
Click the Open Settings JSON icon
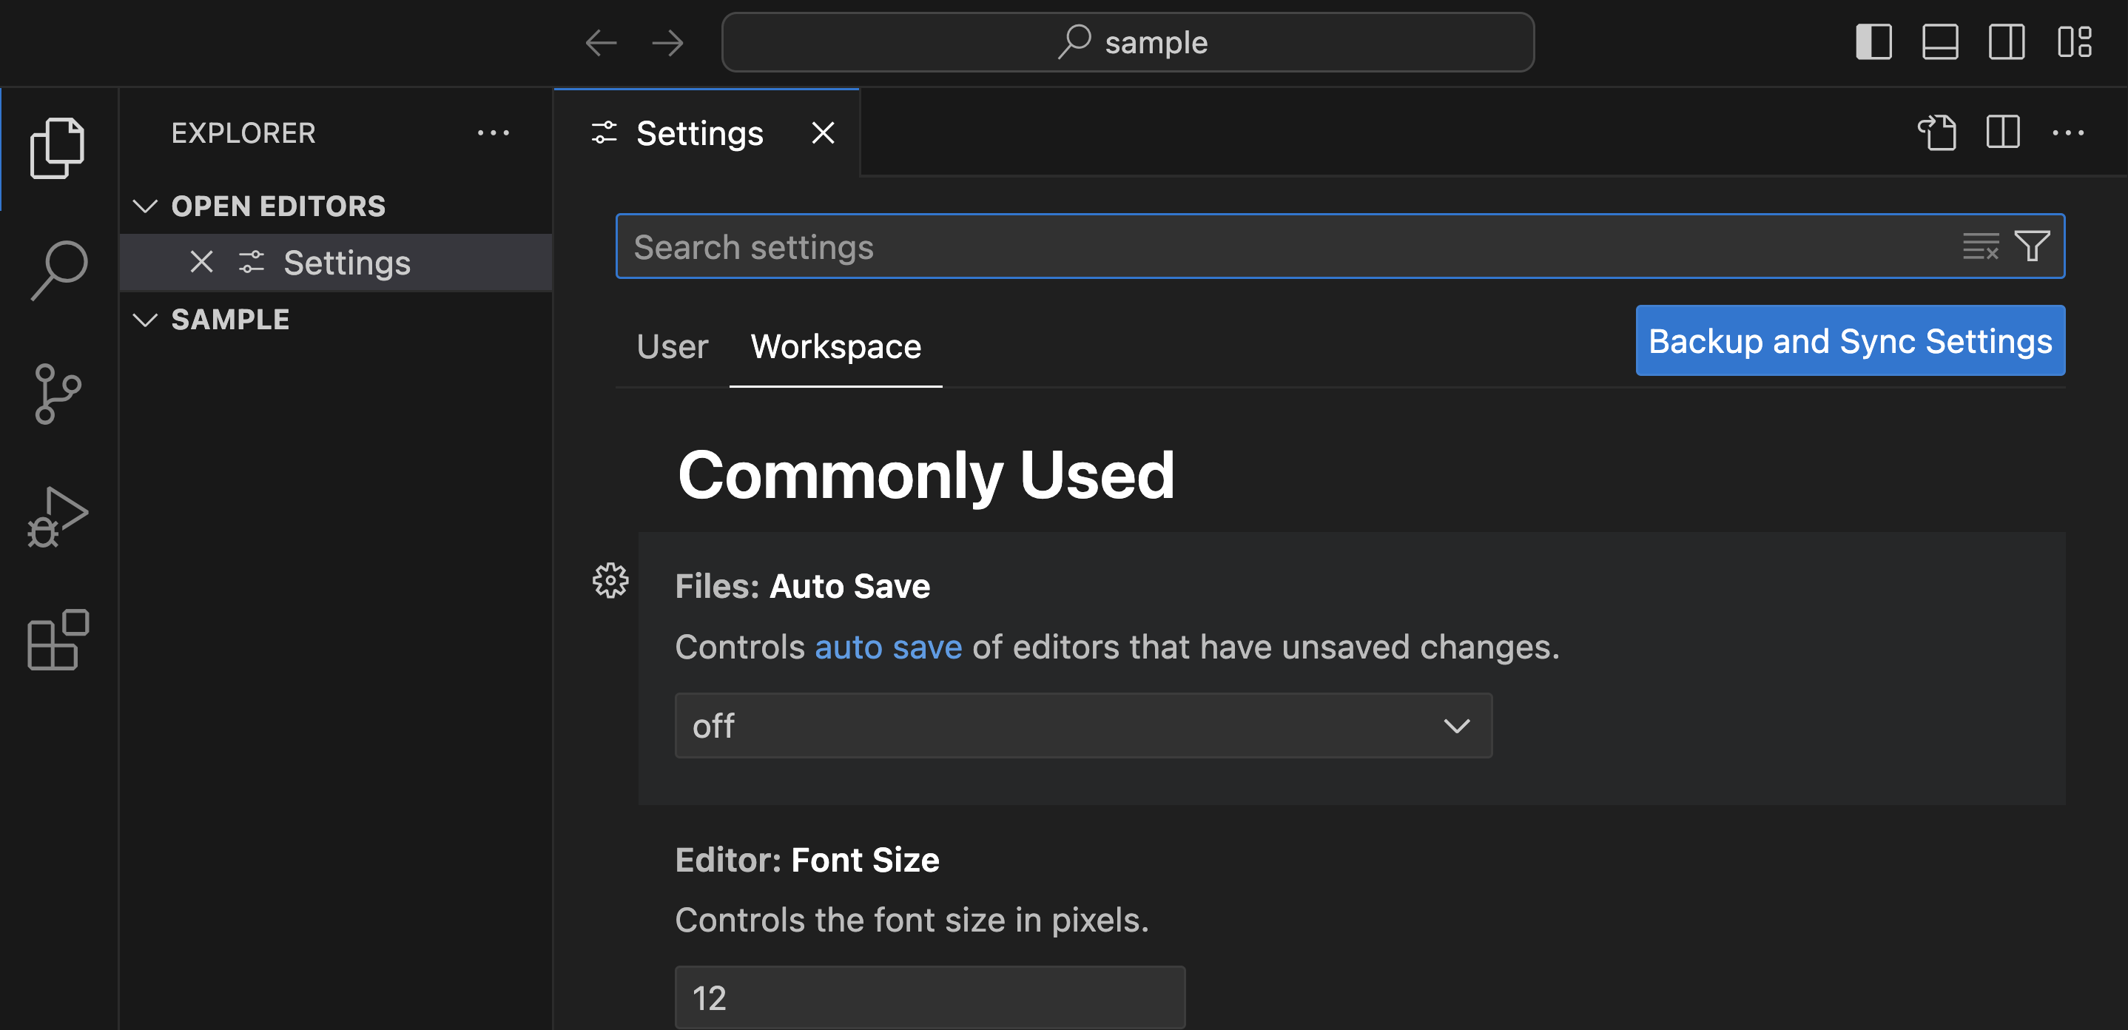(x=1937, y=132)
